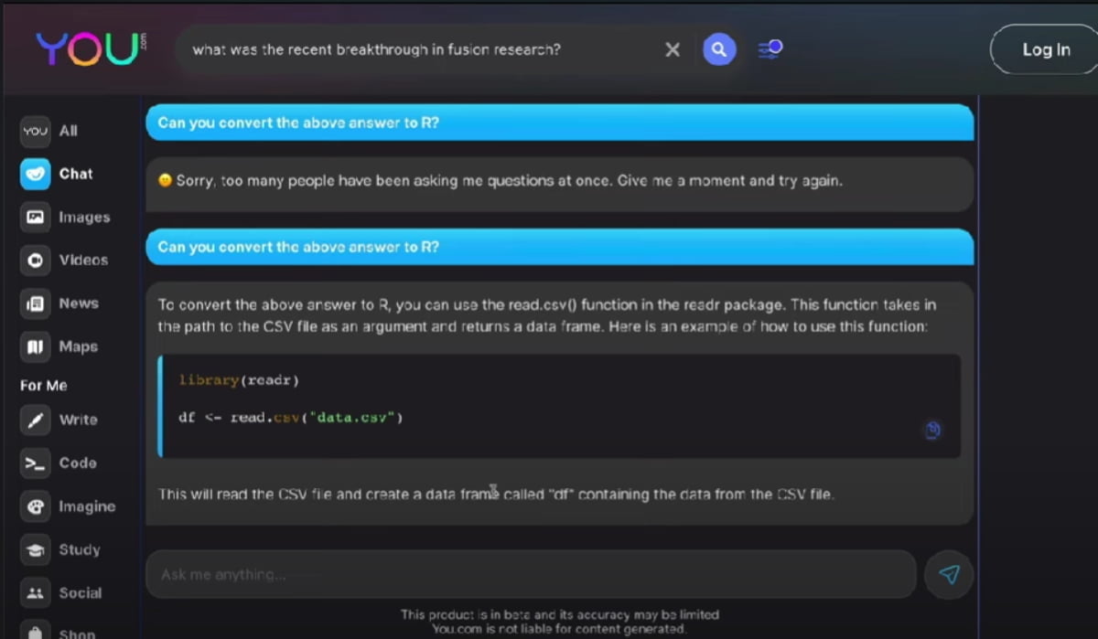Screen dimensions: 1098x639
Task: Open the Imagine app
Action: click(36, 506)
